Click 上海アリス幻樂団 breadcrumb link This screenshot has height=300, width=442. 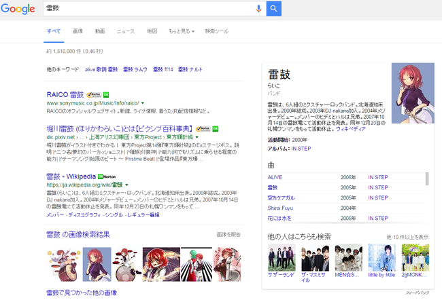click(109, 137)
